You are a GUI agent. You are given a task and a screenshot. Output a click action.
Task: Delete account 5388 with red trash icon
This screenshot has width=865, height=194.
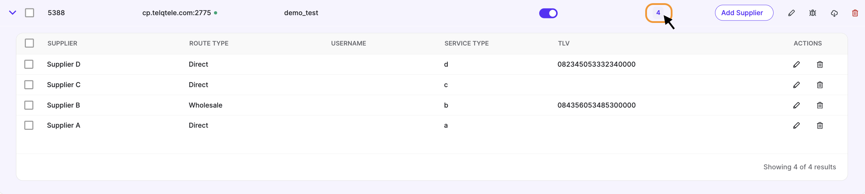click(855, 13)
